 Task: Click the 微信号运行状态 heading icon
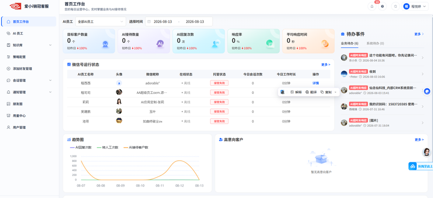[69, 64]
